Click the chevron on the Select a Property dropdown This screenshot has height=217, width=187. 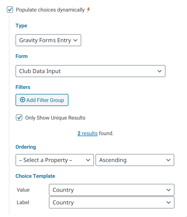(x=88, y=160)
